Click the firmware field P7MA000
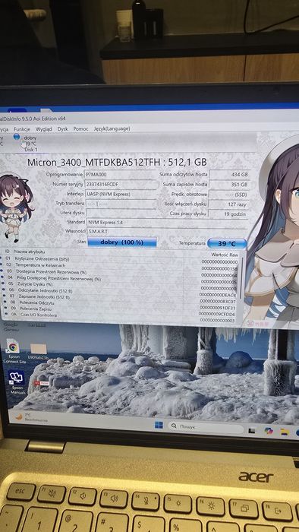 pos(121,174)
